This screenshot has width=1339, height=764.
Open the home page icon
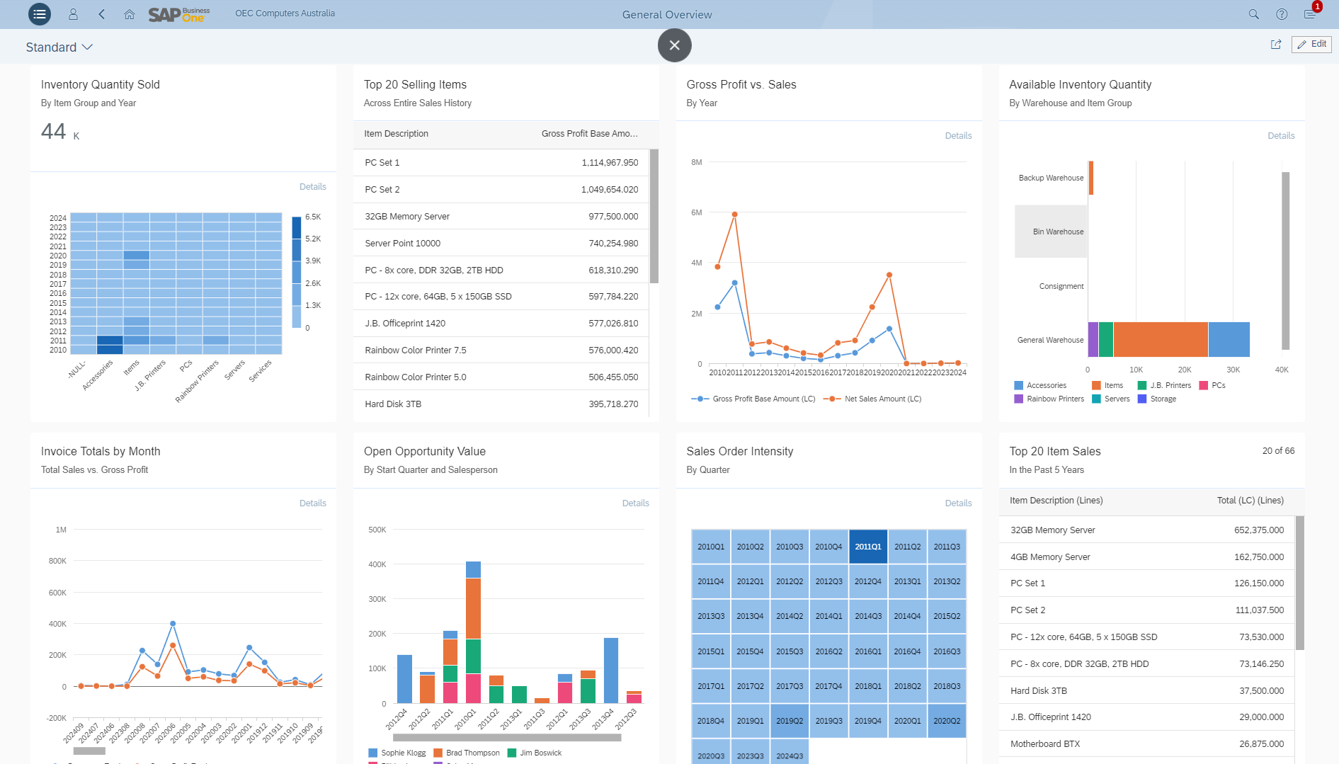pyautogui.click(x=129, y=14)
